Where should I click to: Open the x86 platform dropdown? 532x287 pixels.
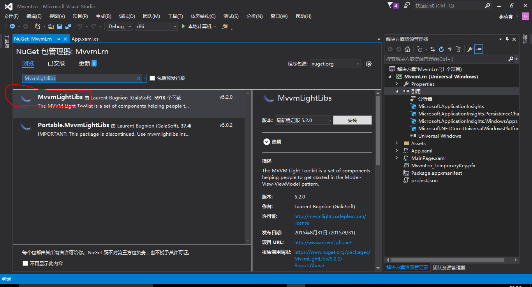(x=156, y=27)
